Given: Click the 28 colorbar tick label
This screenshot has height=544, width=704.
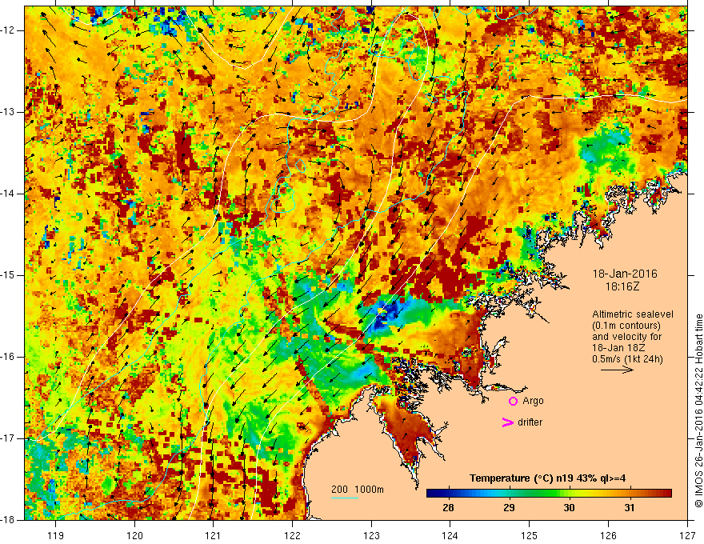Looking at the screenshot, I should 448,508.
